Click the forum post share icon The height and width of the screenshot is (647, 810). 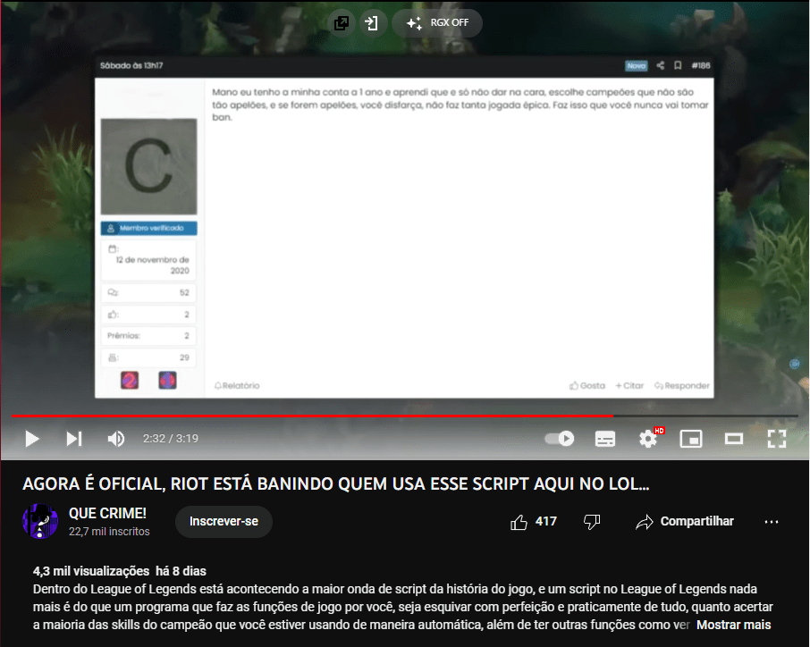660,65
